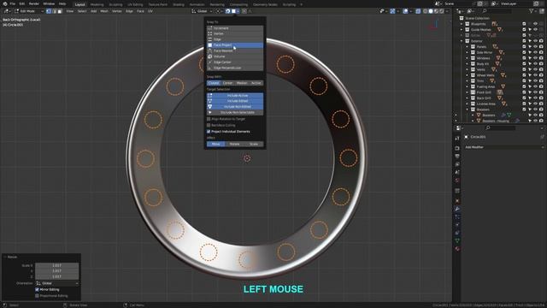The image size is (547, 308).
Task: Open the Orientation Global dropdown in operator panel
Action: (x=56, y=283)
